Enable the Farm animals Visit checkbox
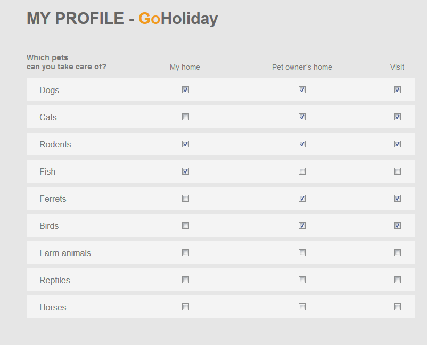 [x=397, y=253]
